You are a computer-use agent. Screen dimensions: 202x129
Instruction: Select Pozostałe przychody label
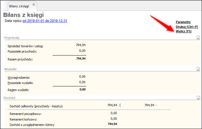click(x=22, y=52)
